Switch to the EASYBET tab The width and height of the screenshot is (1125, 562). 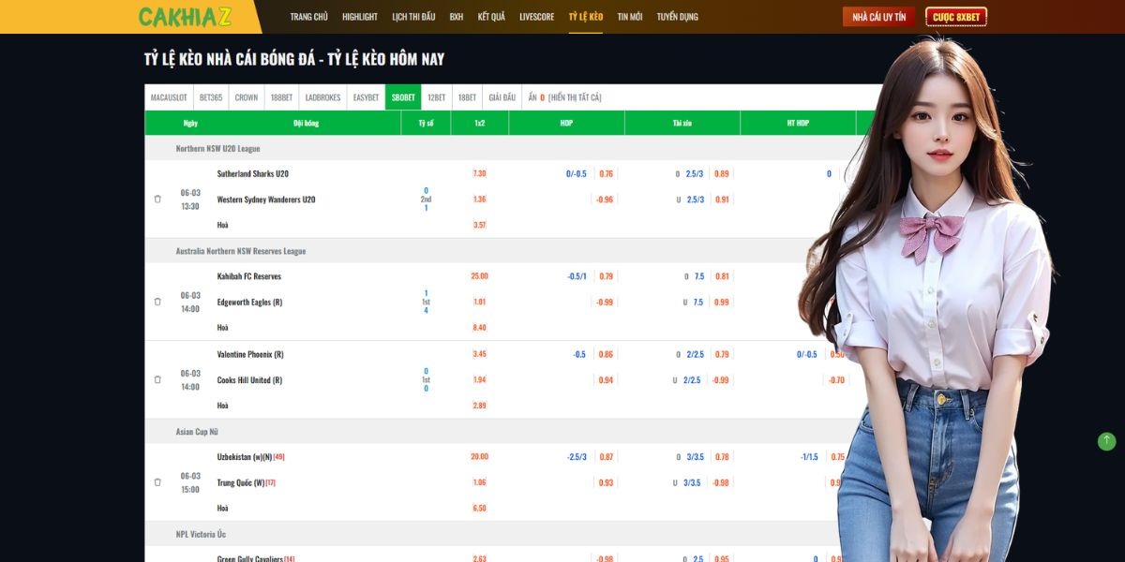coord(366,97)
